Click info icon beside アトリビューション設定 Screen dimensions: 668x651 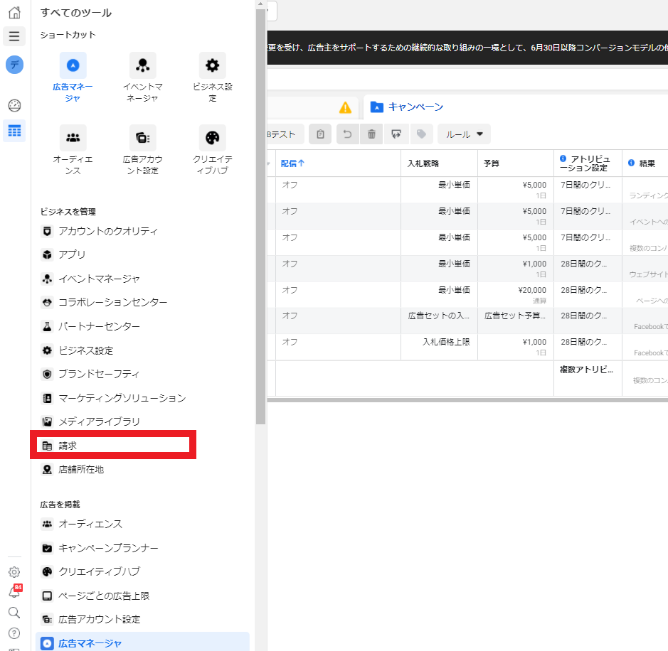click(563, 158)
